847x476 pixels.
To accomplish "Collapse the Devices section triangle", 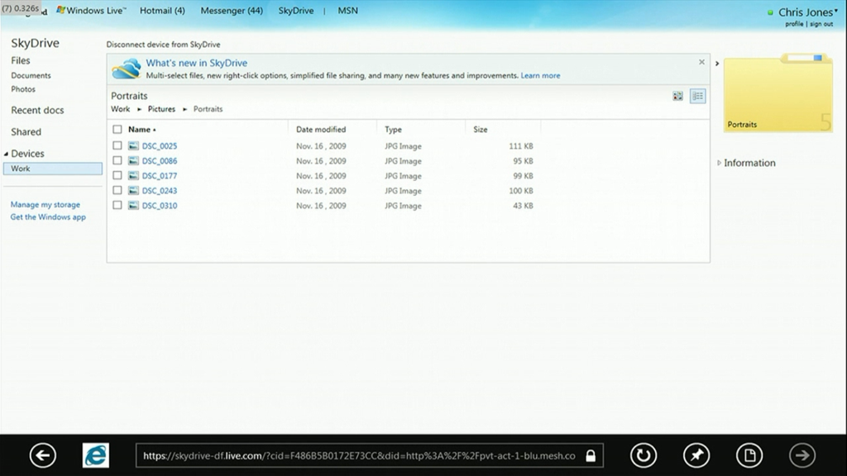I will pyautogui.click(x=6, y=154).
